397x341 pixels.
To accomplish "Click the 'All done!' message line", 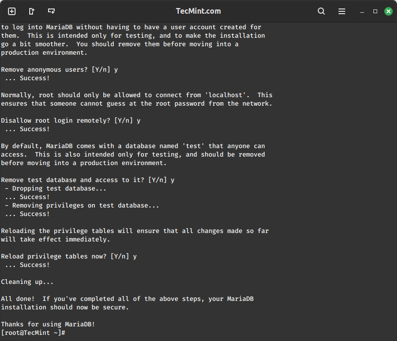I will 127,299.
